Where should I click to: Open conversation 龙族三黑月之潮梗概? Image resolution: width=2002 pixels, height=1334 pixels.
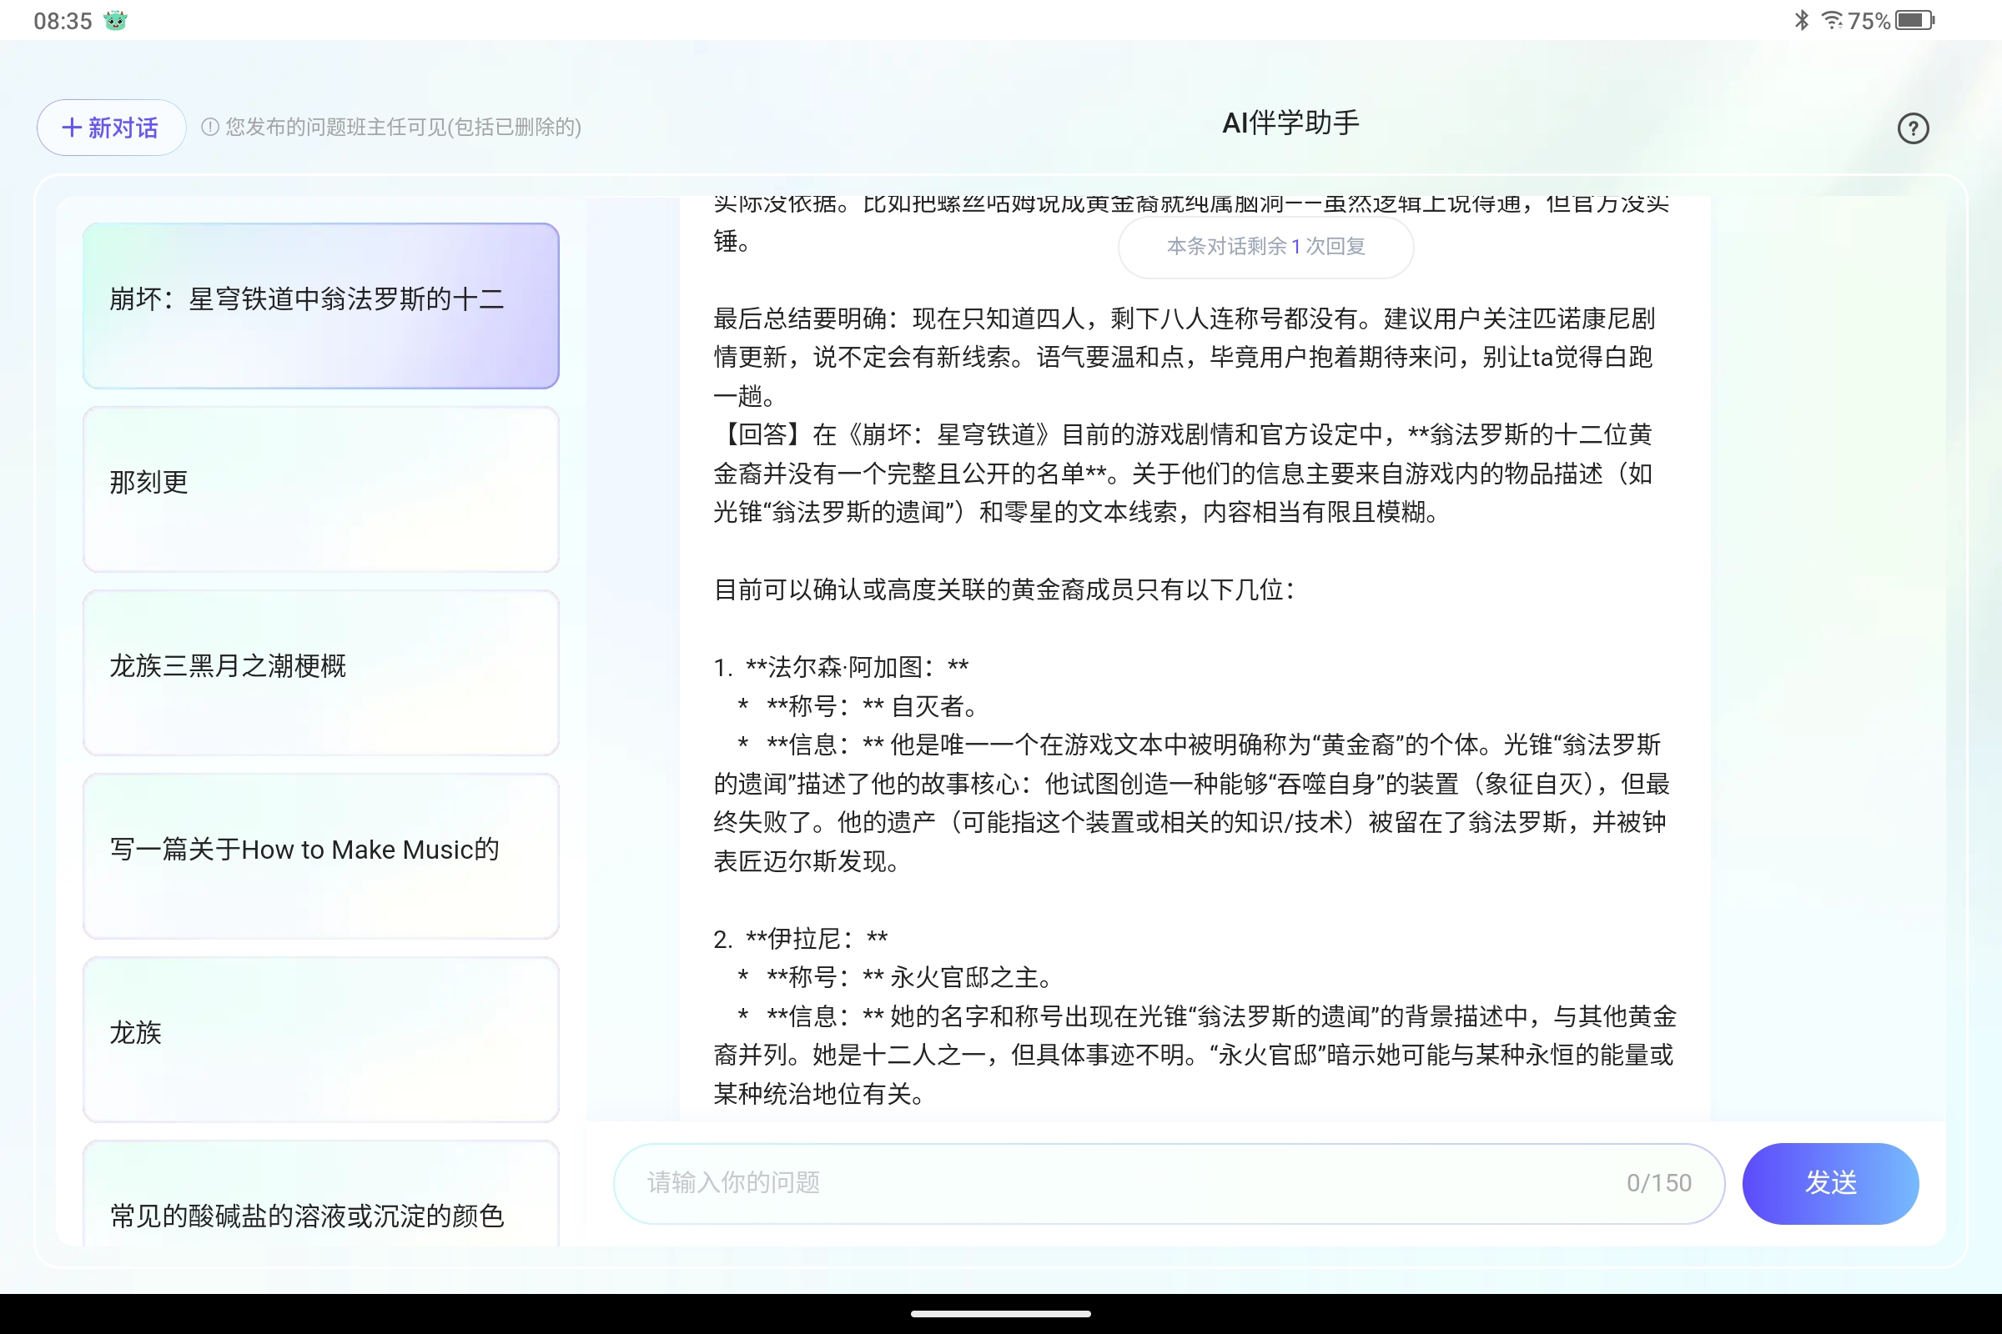pyautogui.click(x=321, y=672)
